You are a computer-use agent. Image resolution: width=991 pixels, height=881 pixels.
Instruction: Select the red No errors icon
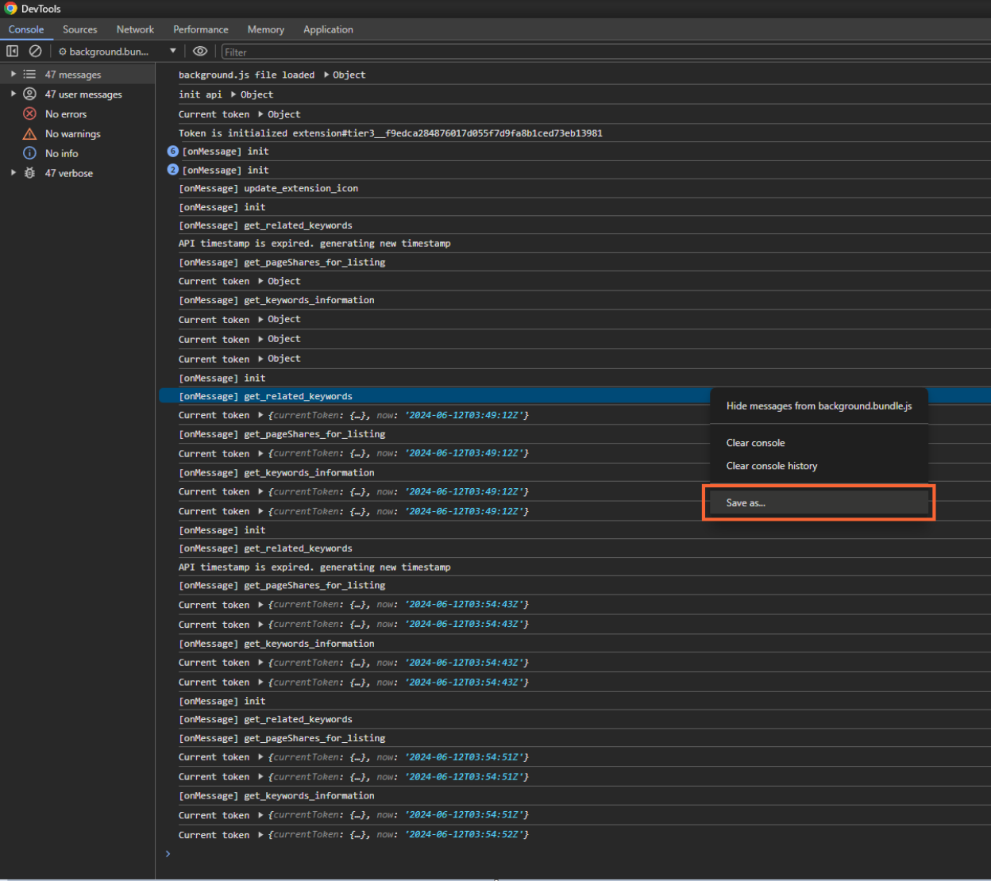(x=29, y=113)
